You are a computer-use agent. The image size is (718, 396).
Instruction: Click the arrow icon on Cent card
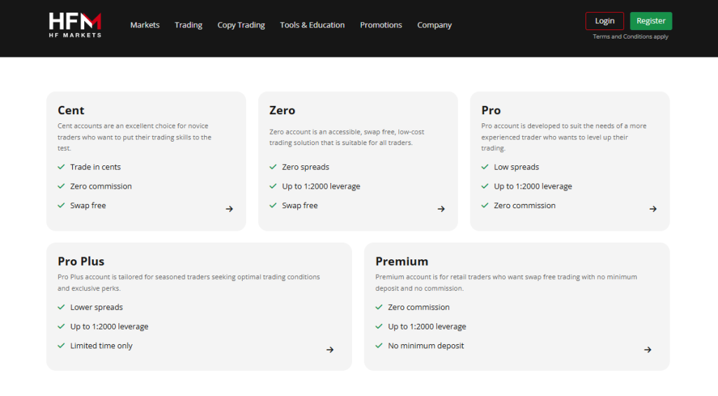click(x=229, y=209)
